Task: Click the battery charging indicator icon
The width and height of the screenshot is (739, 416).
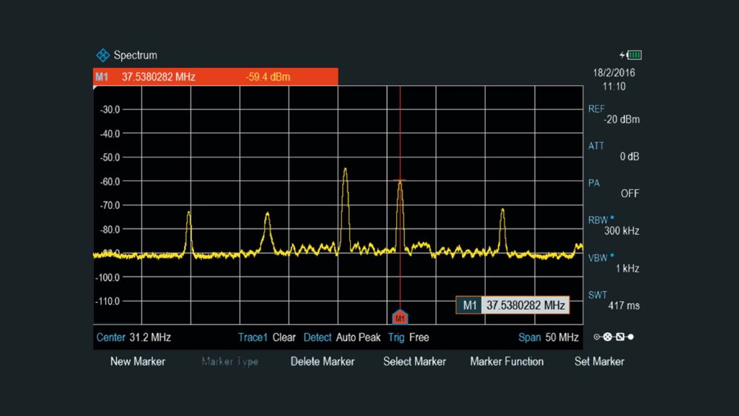Action: [x=631, y=56]
